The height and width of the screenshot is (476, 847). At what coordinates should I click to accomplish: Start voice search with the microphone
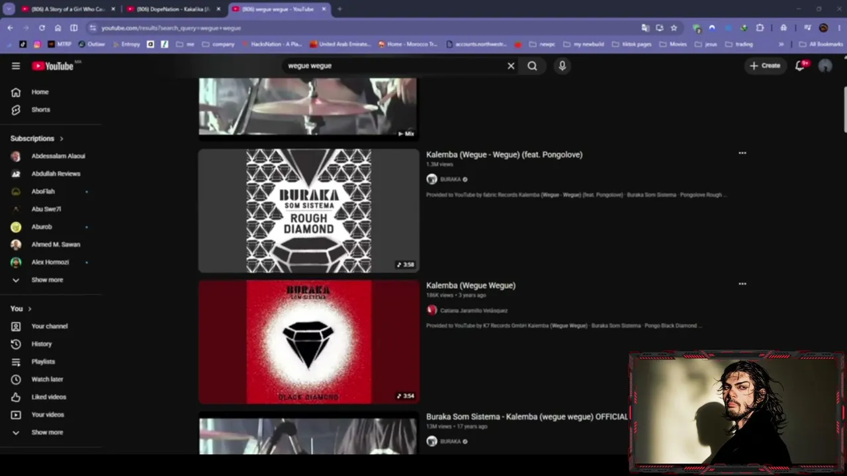pos(562,66)
